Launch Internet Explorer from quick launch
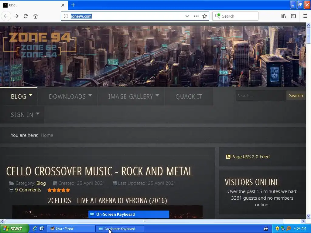The height and width of the screenshot is (233, 311). (x=35, y=228)
